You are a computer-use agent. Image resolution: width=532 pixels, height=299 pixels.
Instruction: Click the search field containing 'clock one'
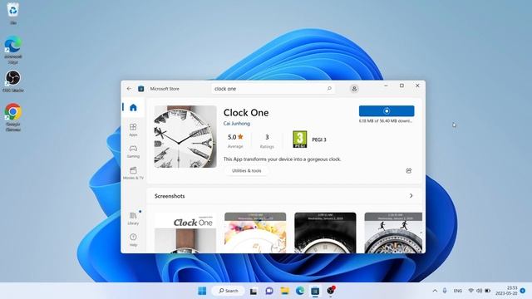click(273, 89)
